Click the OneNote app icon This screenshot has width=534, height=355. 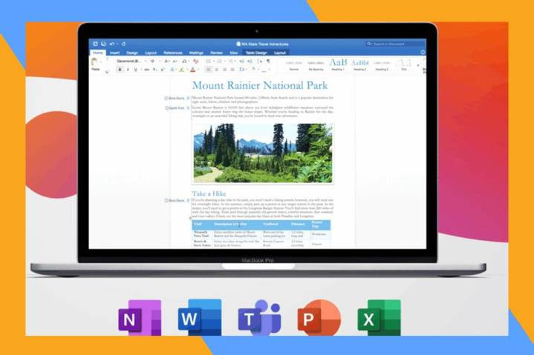point(140,318)
